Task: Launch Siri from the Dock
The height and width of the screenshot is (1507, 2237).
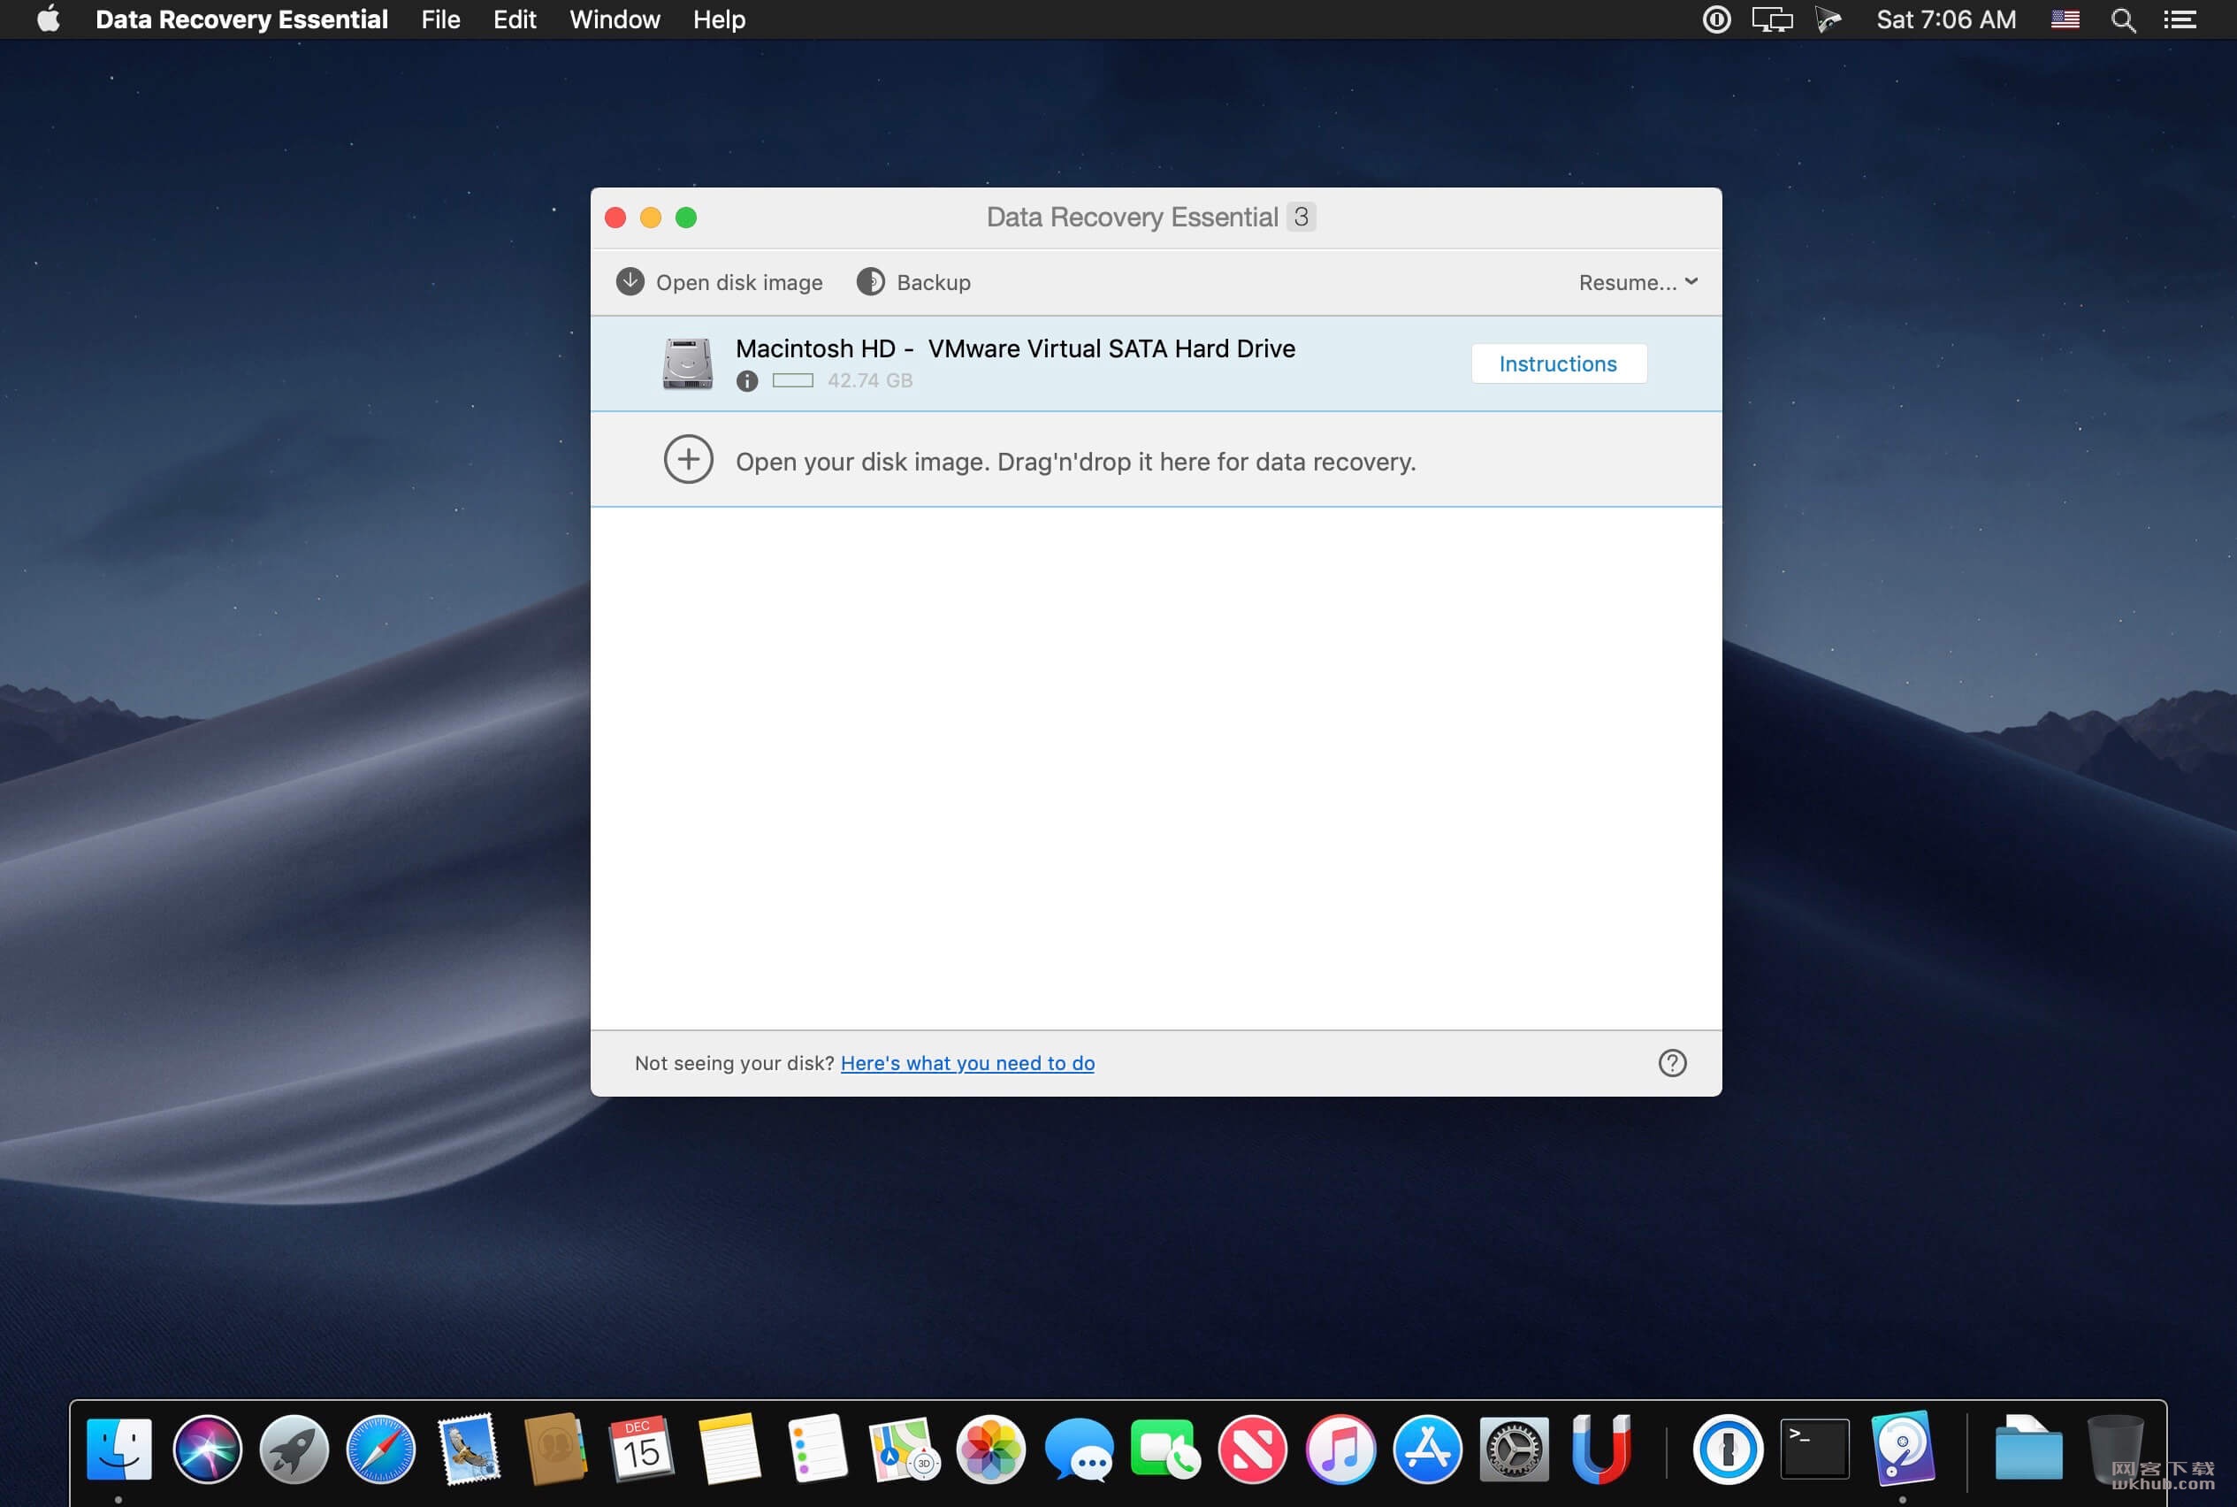Action: pyautogui.click(x=207, y=1449)
